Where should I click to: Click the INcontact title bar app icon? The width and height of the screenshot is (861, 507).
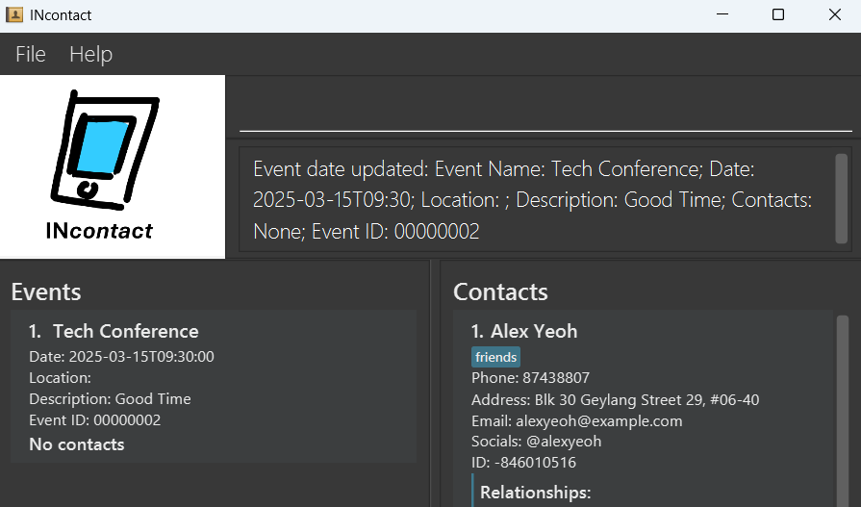[x=14, y=14]
